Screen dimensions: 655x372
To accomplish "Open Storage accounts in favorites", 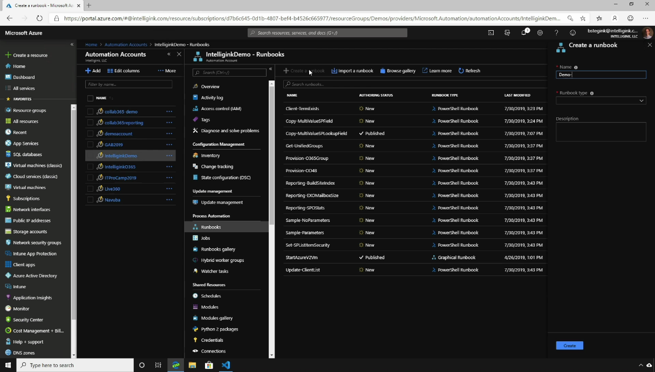I will (30, 232).
